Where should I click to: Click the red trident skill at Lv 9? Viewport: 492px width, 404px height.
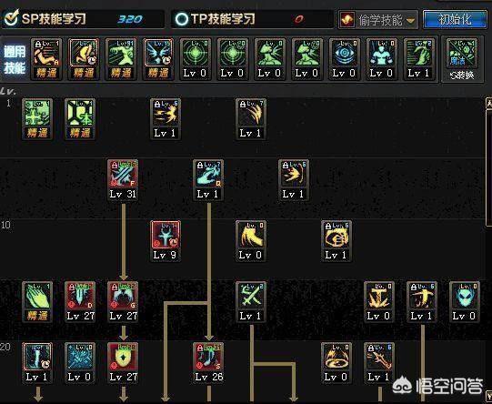(166, 241)
